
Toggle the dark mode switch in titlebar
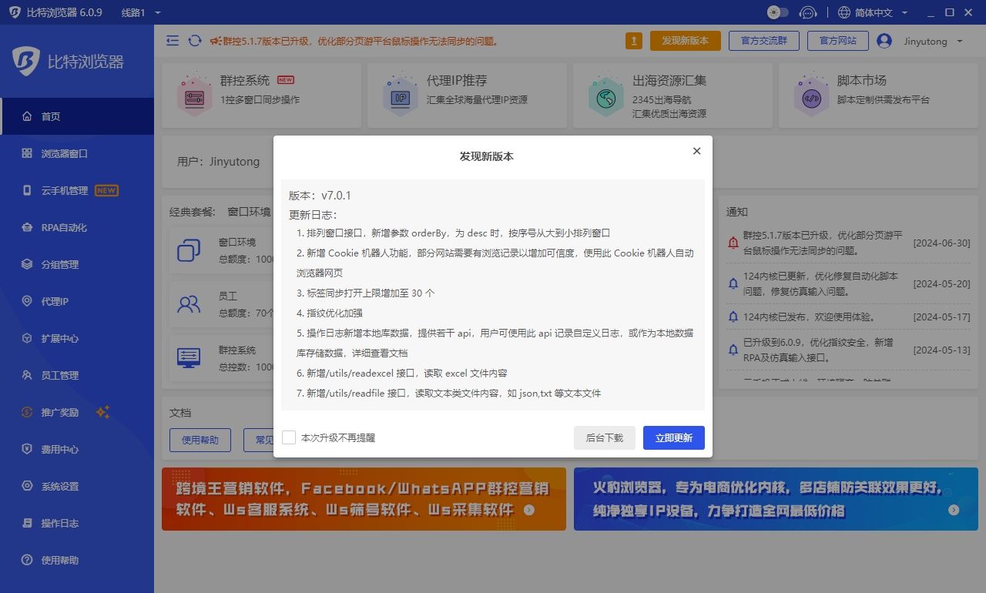coord(777,12)
